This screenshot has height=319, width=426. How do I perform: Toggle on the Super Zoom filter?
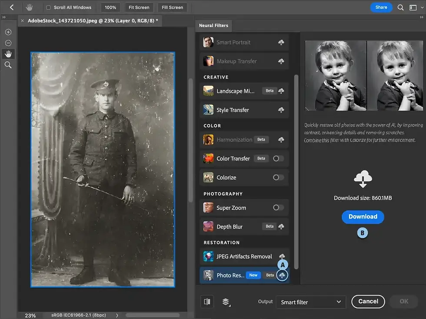(278, 208)
